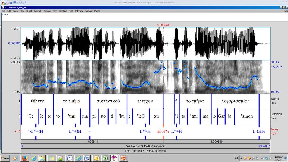Open Sticky Notes from the taskbar
Screen dimensions: 288x162
coord(51,158)
